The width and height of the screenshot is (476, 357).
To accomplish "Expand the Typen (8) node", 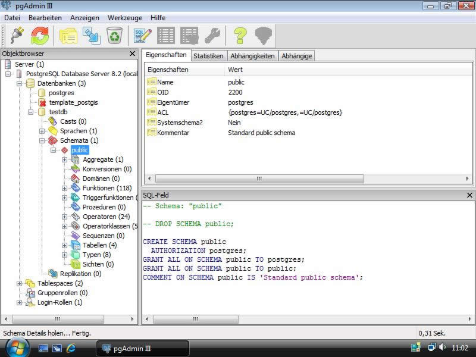I will pyautogui.click(x=64, y=255).
